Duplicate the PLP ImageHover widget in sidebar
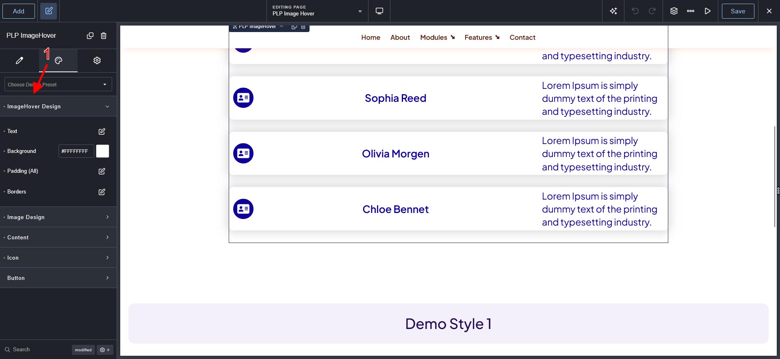780x359 pixels. (90, 36)
